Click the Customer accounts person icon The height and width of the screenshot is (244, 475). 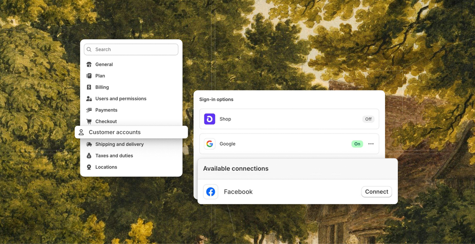pos(81,132)
